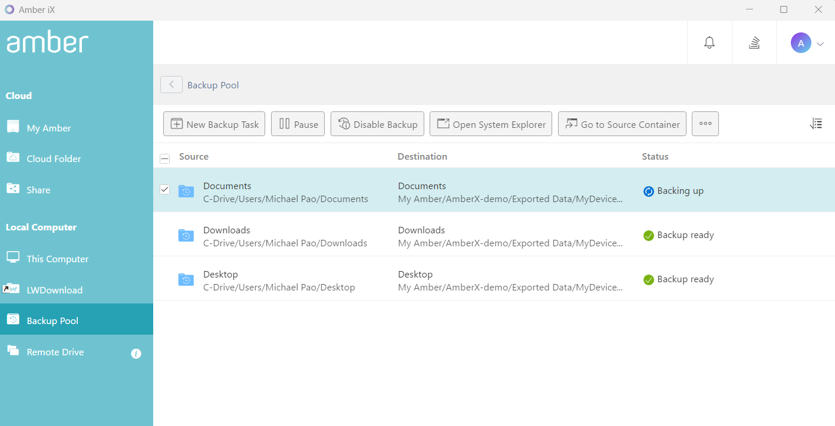The width and height of the screenshot is (835, 426).
Task: Click the Desktop destination name
Action: coord(415,274)
